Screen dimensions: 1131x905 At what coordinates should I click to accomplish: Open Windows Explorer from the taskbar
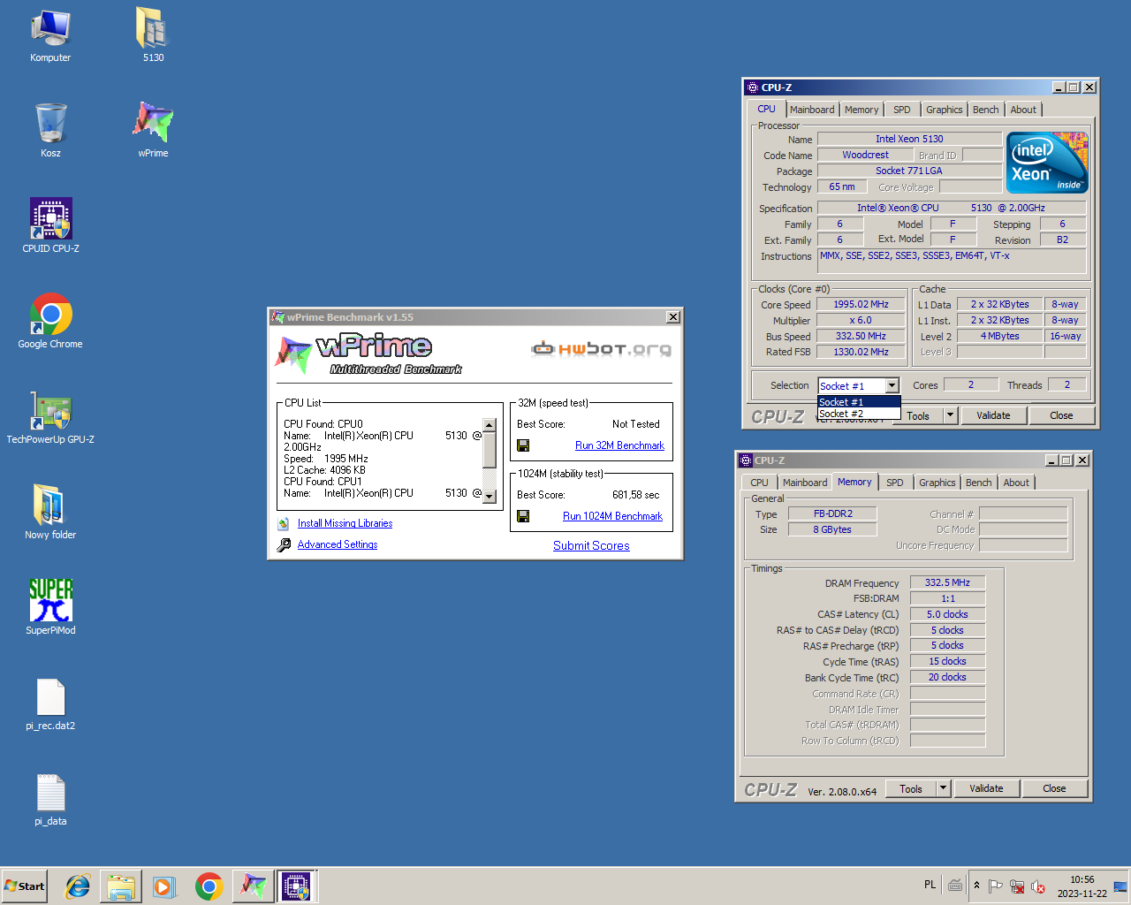coord(121,886)
